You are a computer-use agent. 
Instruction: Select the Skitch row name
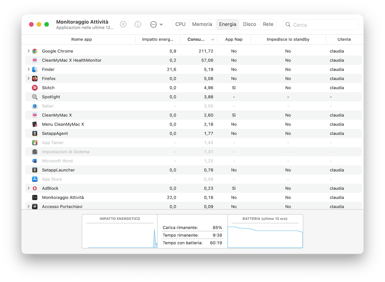tap(48, 88)
